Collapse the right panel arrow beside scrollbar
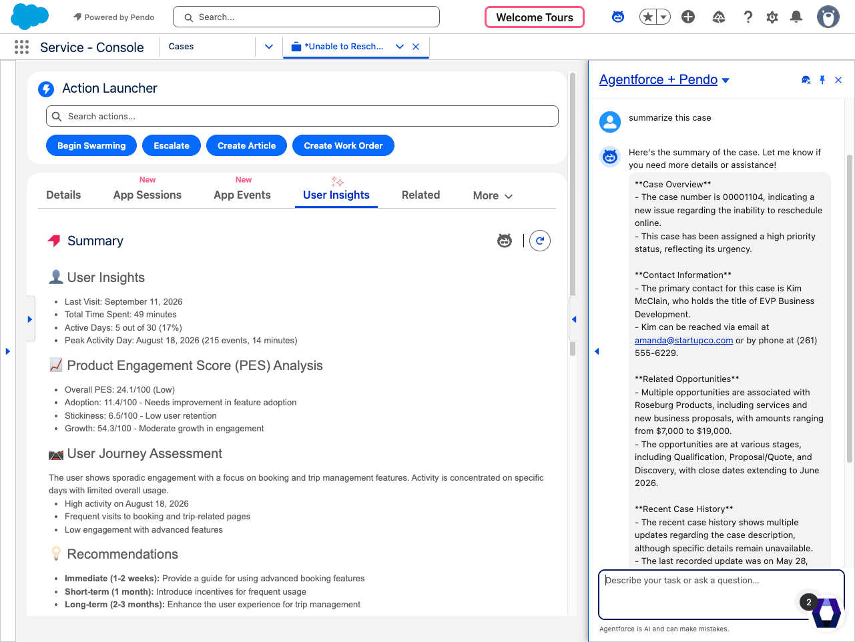 [x=574, y=319]
